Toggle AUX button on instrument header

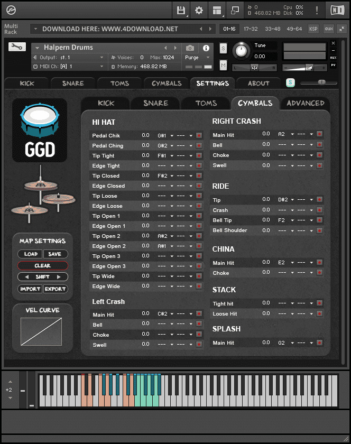(x=333, y=58)
